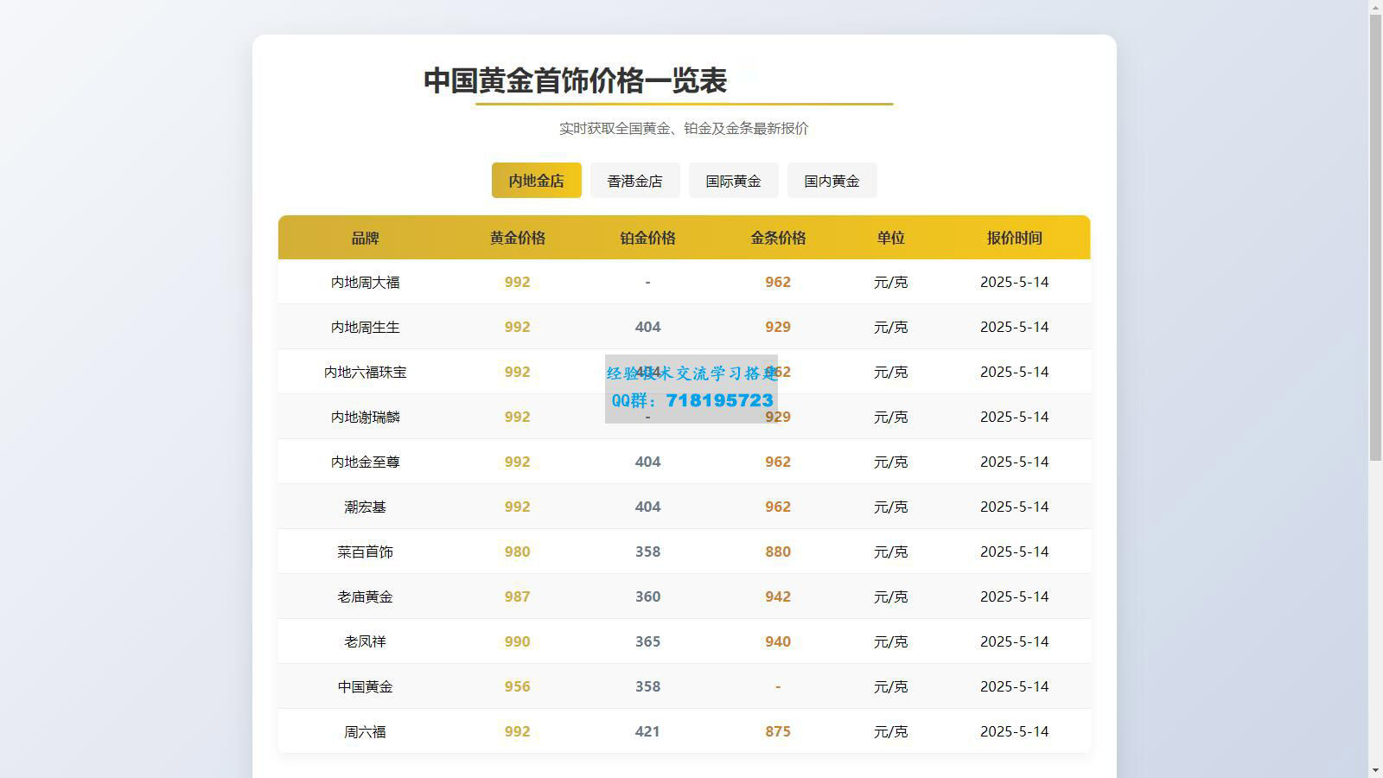1383x778 pixels.
Task: Select the 内地周生生 brand cell
Action: [365, 327]
